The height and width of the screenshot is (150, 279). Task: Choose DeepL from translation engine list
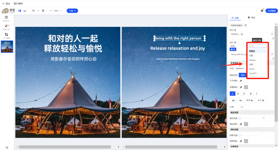tap(252, 69)
